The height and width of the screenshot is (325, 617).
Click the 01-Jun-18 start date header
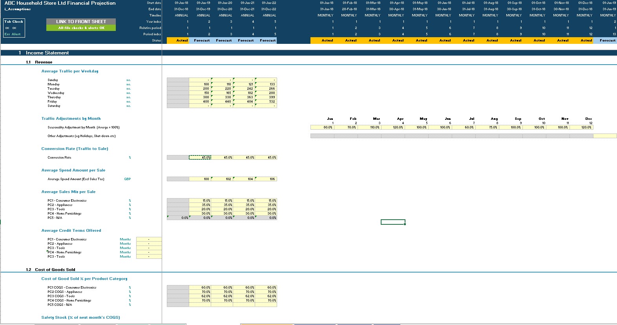click(x=444, y=3)
